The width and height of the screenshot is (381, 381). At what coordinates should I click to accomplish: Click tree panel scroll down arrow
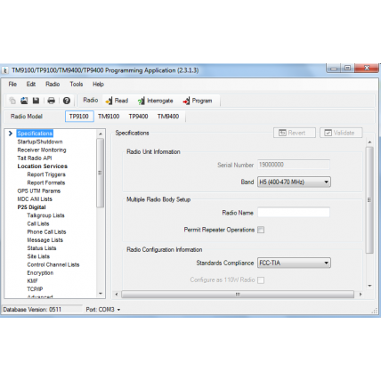(101, 294)
